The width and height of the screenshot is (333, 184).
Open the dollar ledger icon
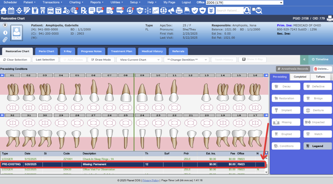click(x=19, y=10)
